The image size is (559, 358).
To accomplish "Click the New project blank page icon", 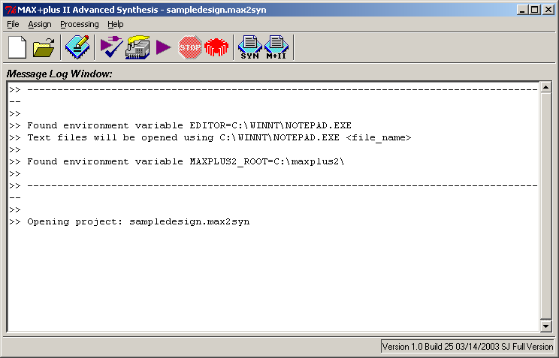I will tap(17, 47).
